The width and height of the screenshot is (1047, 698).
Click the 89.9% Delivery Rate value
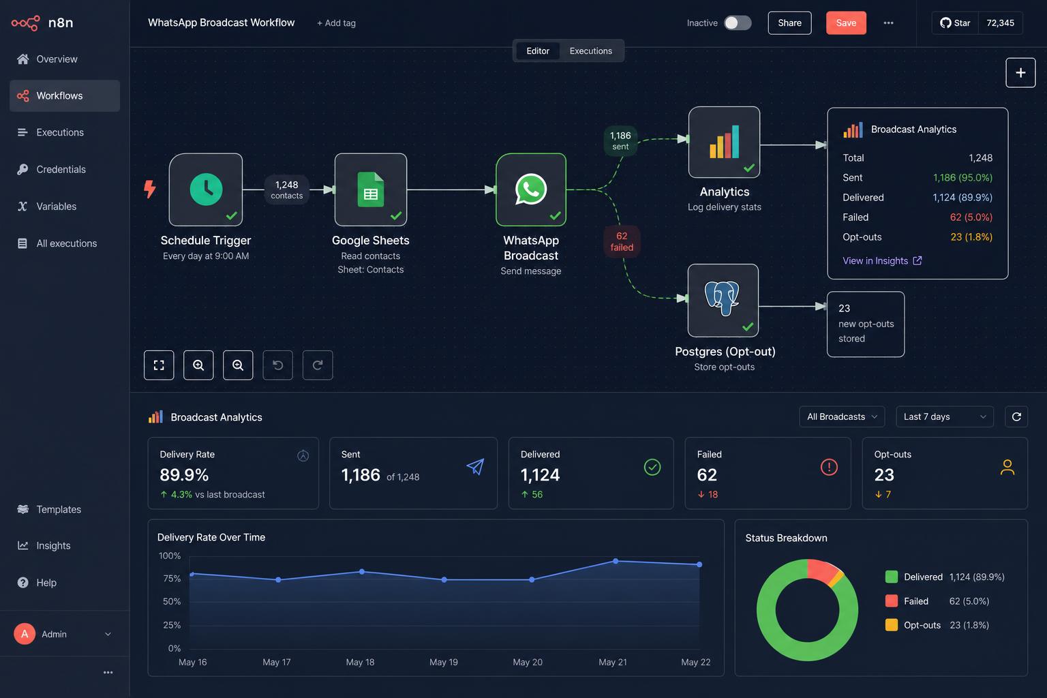click(x=184, y=474)
